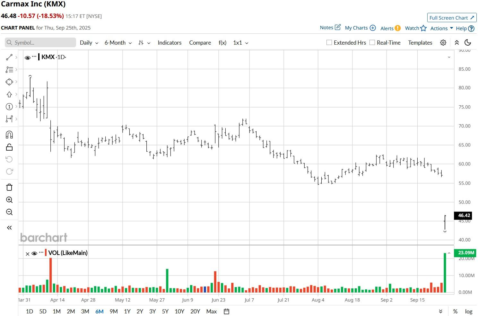
Task: Select the text annotation list tool
Action: (9, 69)
